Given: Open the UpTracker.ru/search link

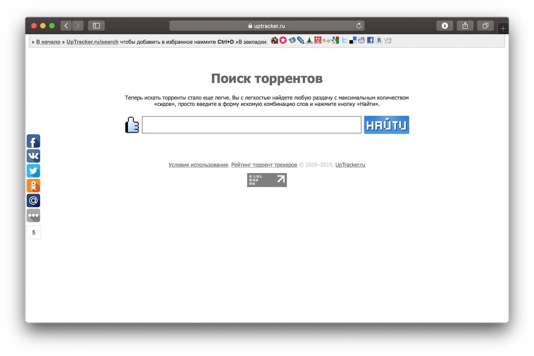Looking at the screenshot, I should point(92,42).
